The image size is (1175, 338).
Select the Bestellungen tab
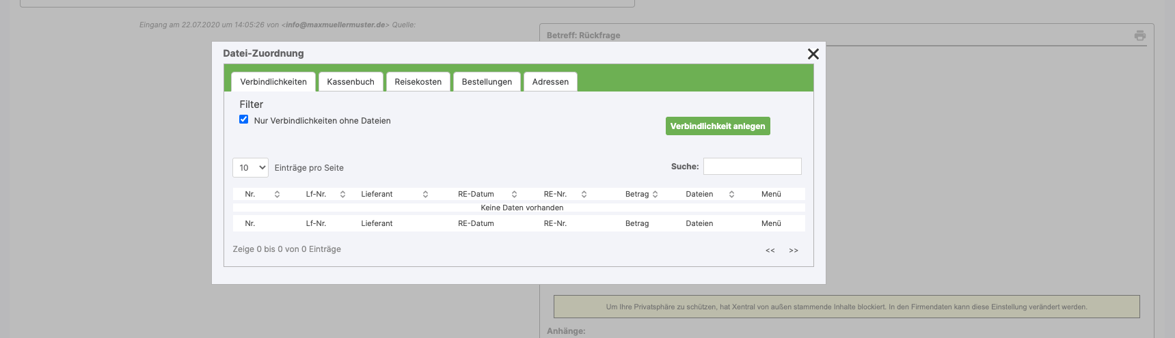point(487,82)
